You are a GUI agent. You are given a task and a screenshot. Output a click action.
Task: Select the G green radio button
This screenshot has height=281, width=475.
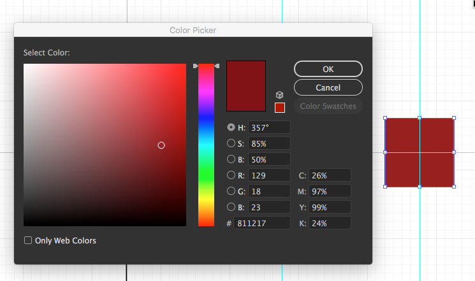click(x=231, y=191)
